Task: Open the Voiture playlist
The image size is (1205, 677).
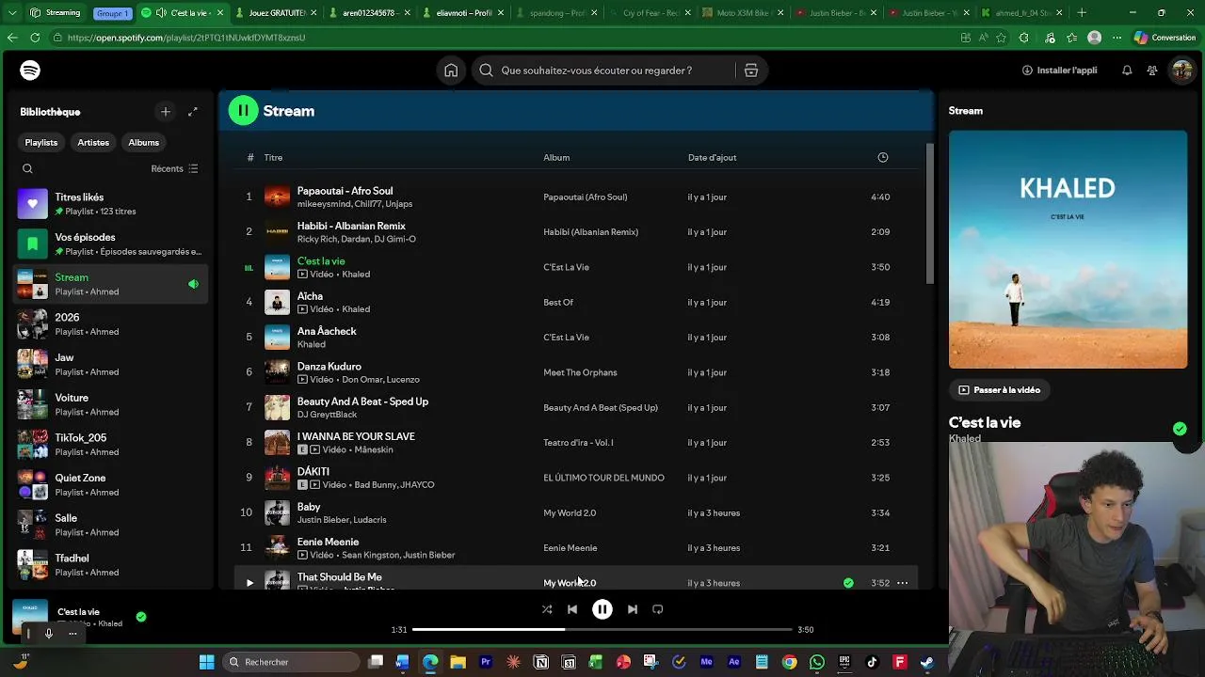Action: pos(111,404)
